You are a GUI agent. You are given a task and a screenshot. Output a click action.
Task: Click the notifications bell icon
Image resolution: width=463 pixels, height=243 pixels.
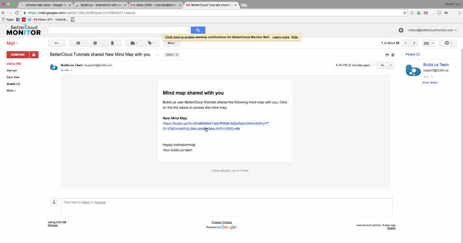coord(401,30)
